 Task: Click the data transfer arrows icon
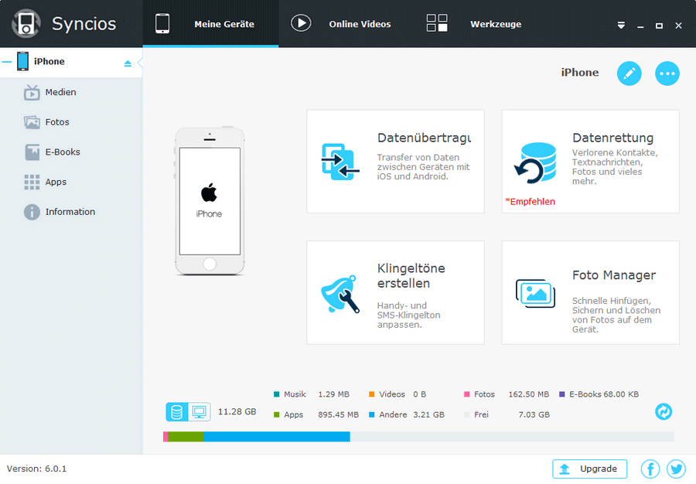(340, 162)
